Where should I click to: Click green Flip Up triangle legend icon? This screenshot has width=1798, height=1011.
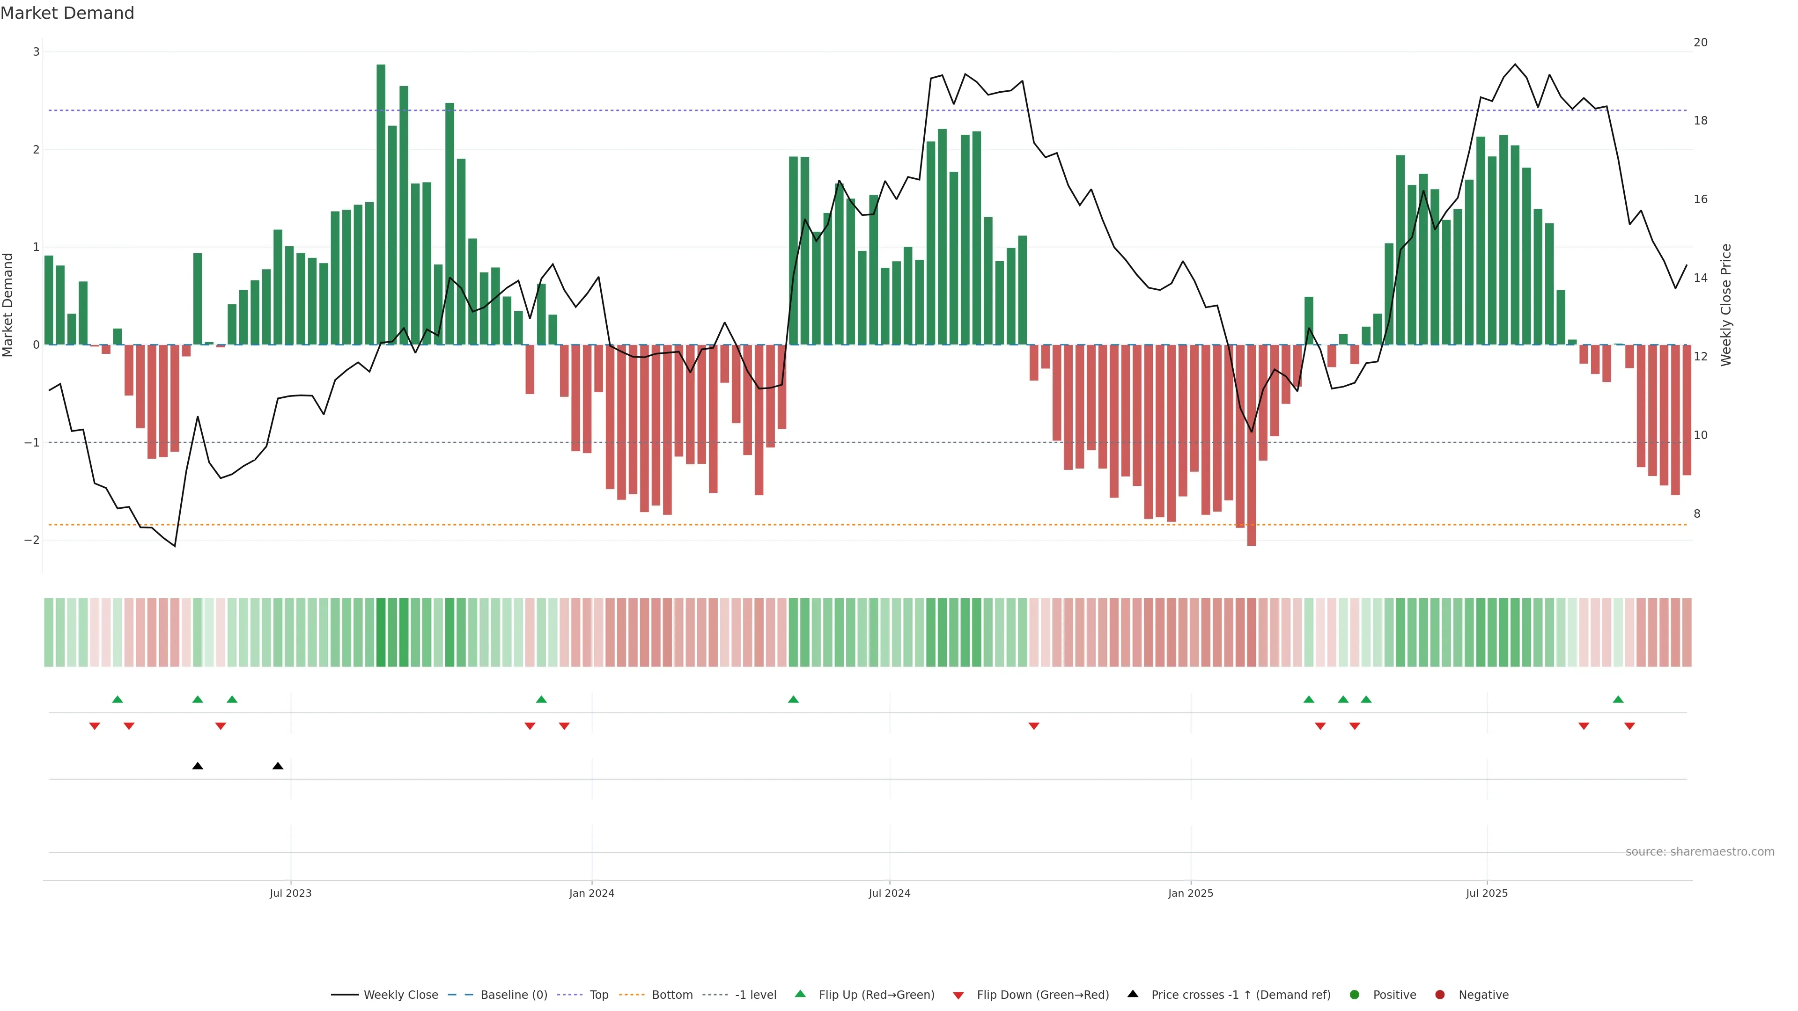pyautogui.click(x=800, y=994)
